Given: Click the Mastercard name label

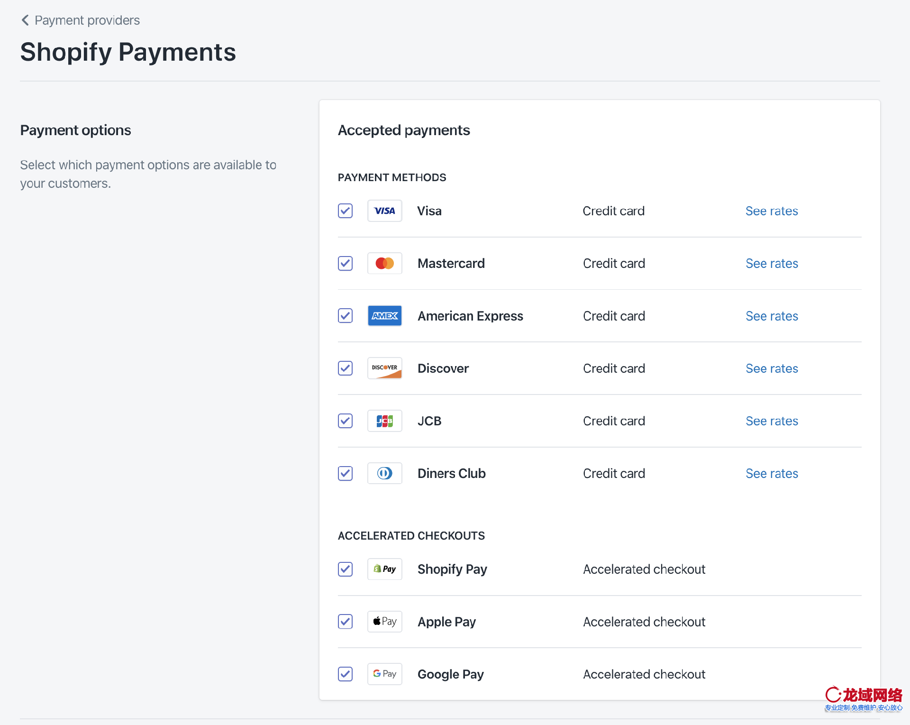Looking at the screenshot, I should [451, 263].
